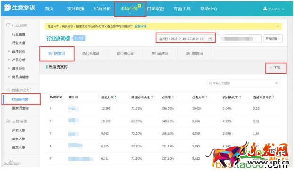The image size is (294, 172).
Task: Sort by 直通车参考价 column arrows
Action: [x=274, y=98]
